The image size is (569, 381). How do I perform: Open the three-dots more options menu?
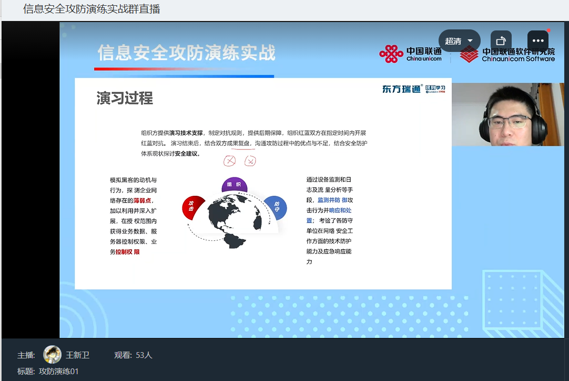[x=538, y=41]
